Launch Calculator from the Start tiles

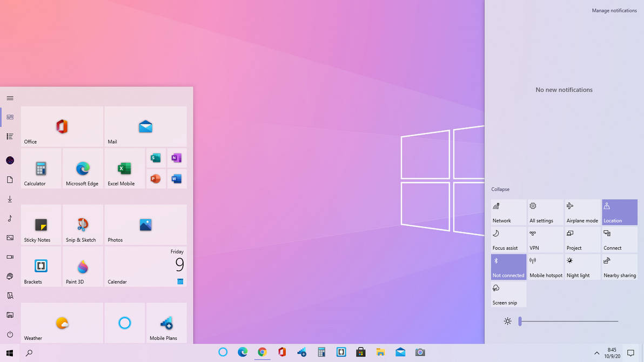(41, 169)
